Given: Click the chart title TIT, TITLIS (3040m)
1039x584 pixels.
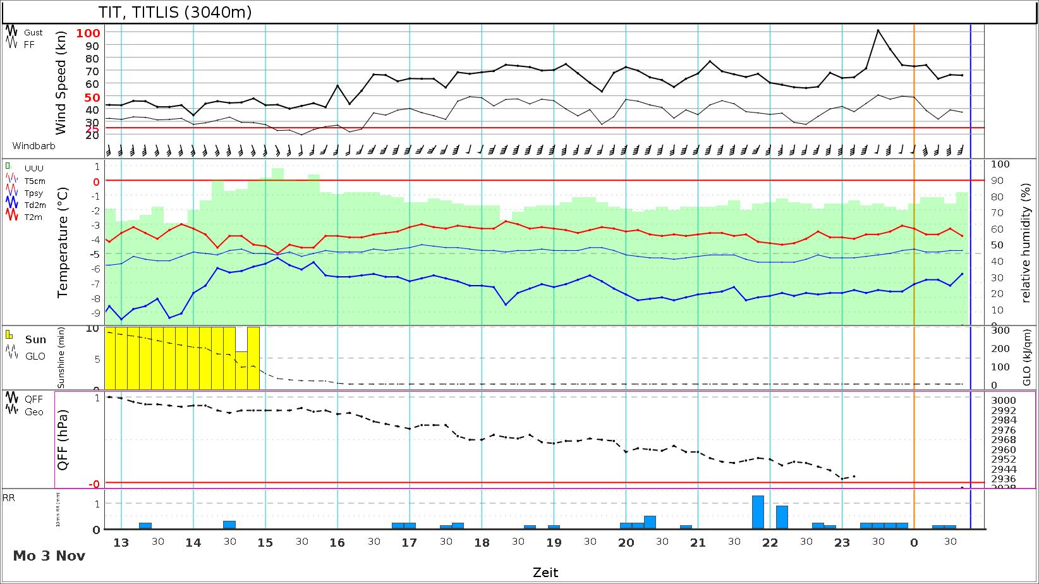Looking at the screenshot, I should pos(175,13).
